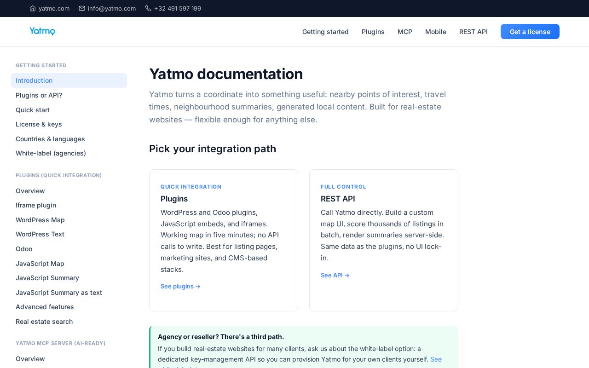Go to Quick start in the sidebar
The image size is (589, 368).
coord(69,110)
